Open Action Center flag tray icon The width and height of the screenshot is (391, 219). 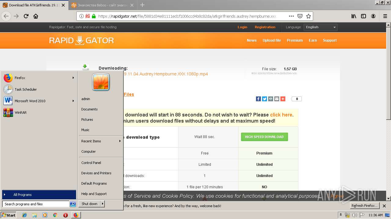click(362, 215)
